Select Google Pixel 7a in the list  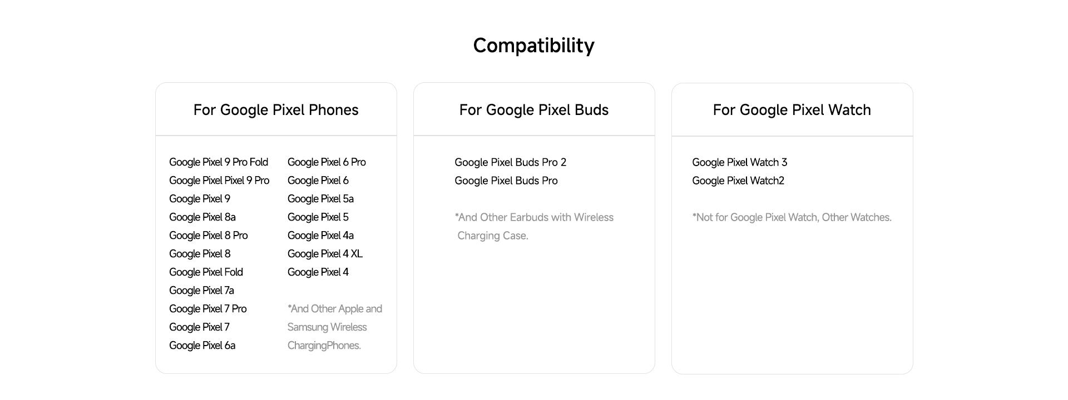(x=202, y=291)
